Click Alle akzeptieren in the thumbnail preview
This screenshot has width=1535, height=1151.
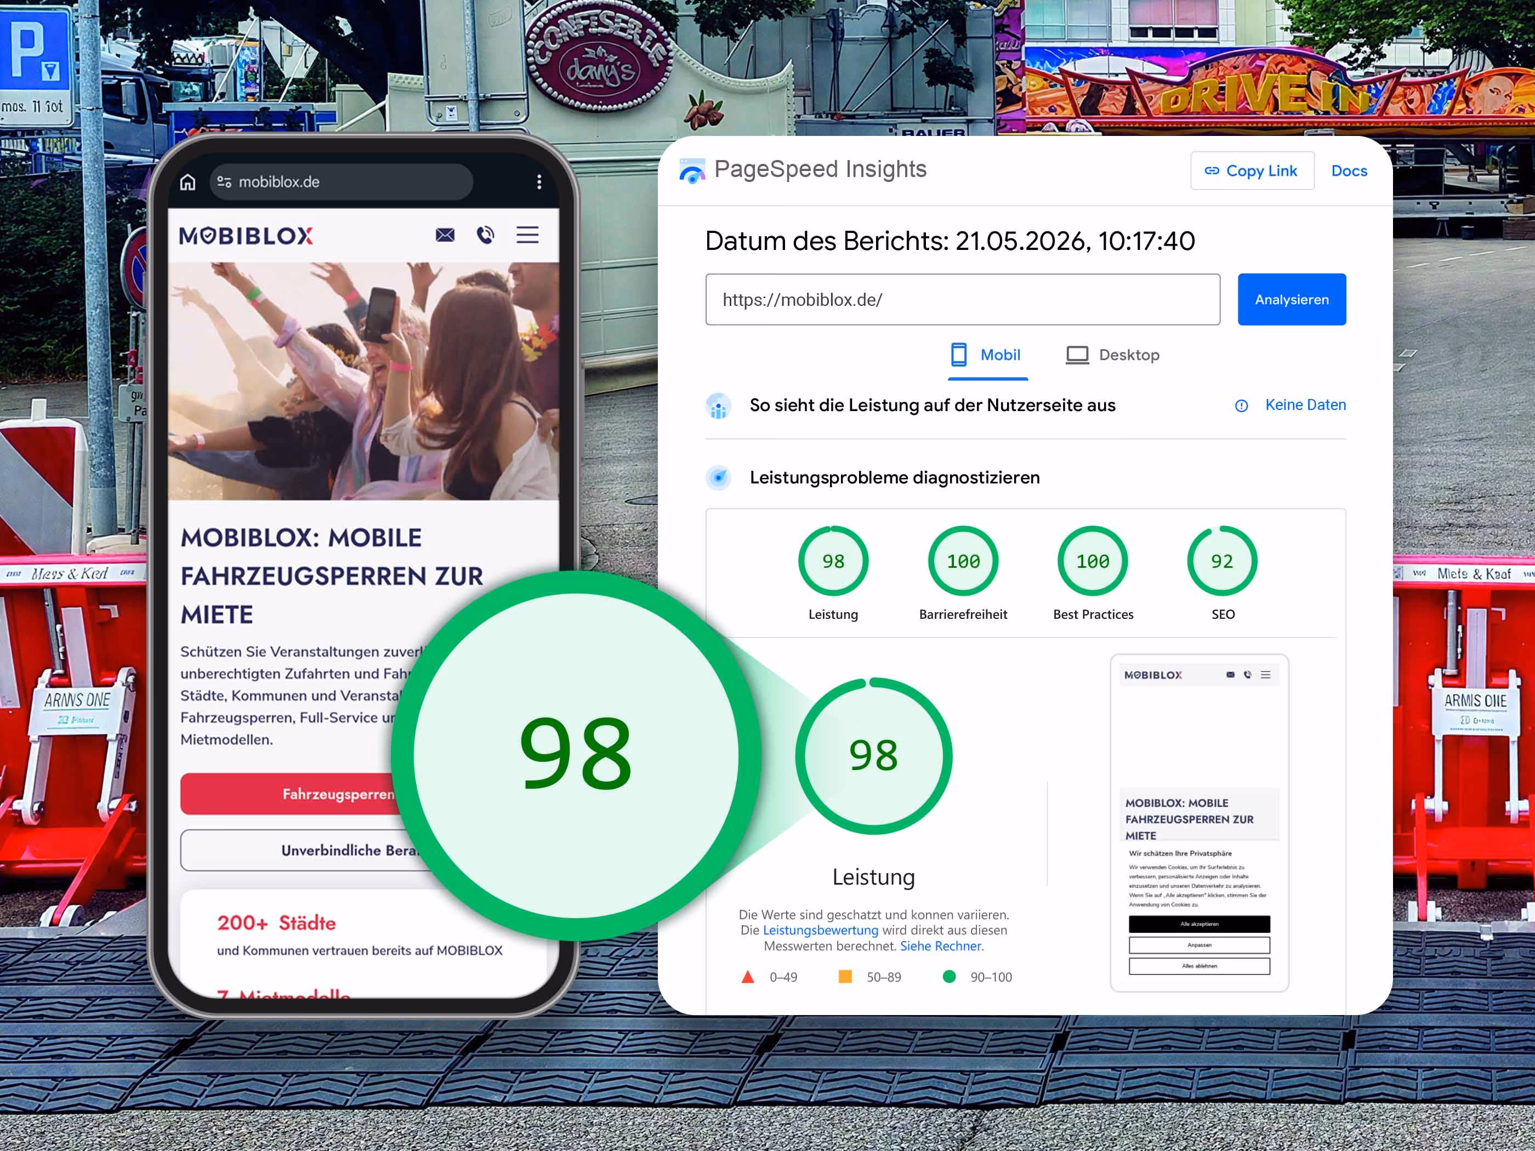click(1199, 924)
